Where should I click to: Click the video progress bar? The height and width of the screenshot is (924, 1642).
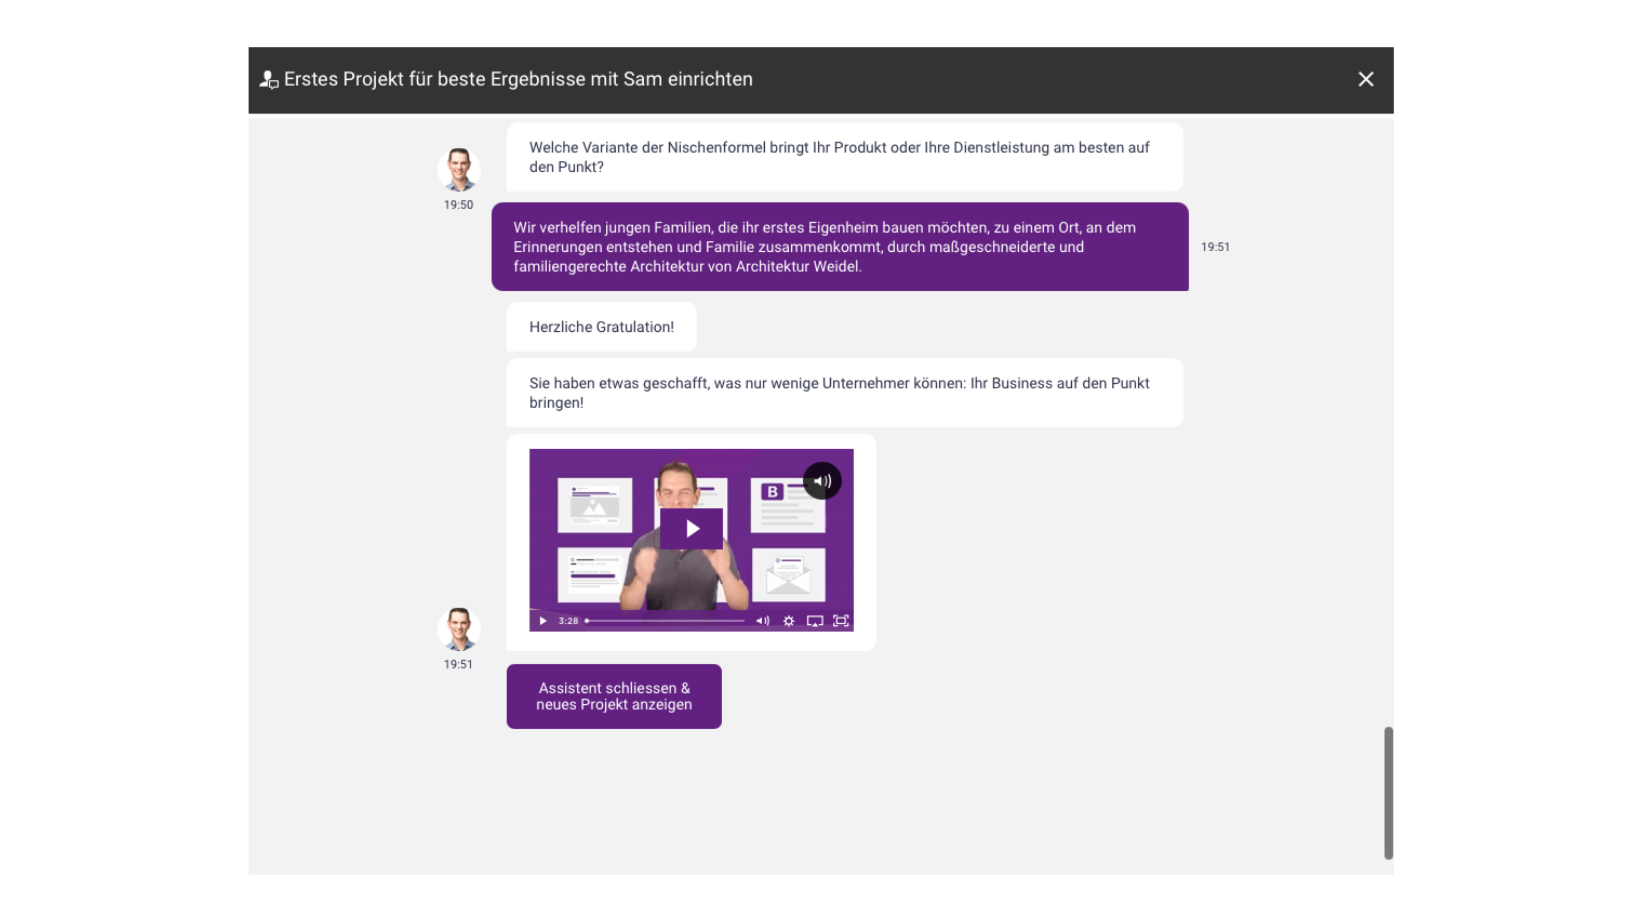664,620
